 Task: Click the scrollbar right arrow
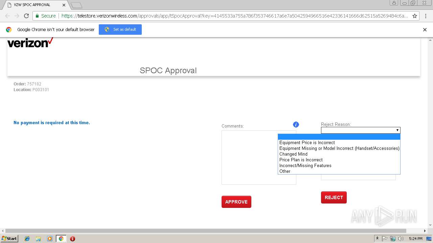click(x=426, y=231)
